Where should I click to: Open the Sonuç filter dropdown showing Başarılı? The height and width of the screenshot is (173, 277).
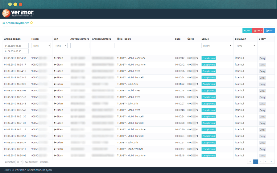217,46
